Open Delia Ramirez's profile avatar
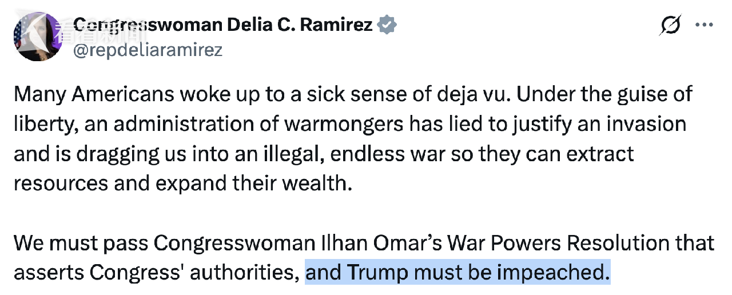 pyautogui.click(x=37, y=35)
